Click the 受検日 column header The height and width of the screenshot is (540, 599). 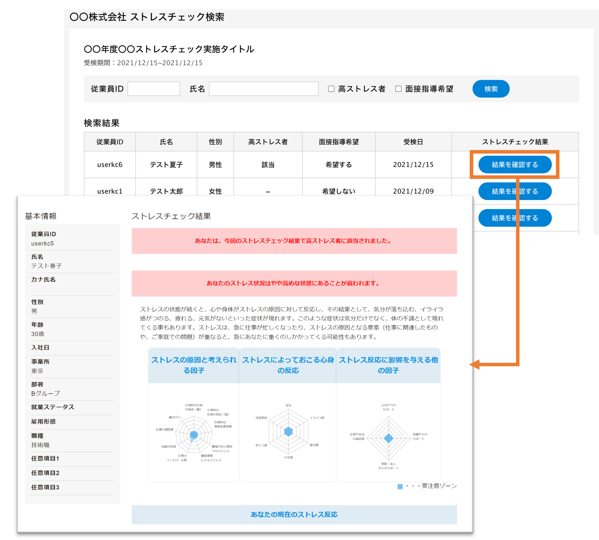tap(413, 141)
